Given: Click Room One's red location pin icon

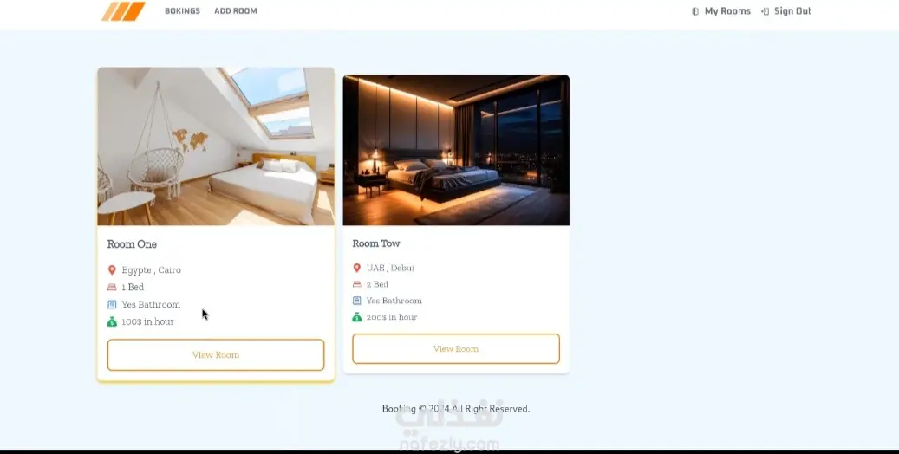Looking at the screenshot, I should point(112,270).
